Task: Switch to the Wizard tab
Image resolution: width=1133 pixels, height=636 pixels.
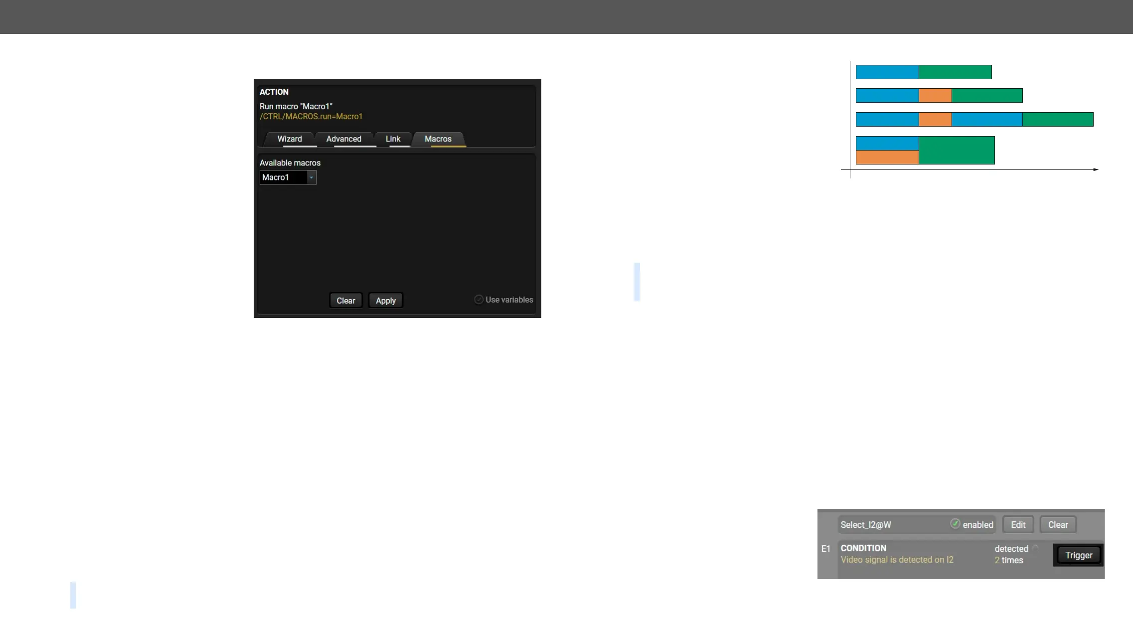Action: 290,139
